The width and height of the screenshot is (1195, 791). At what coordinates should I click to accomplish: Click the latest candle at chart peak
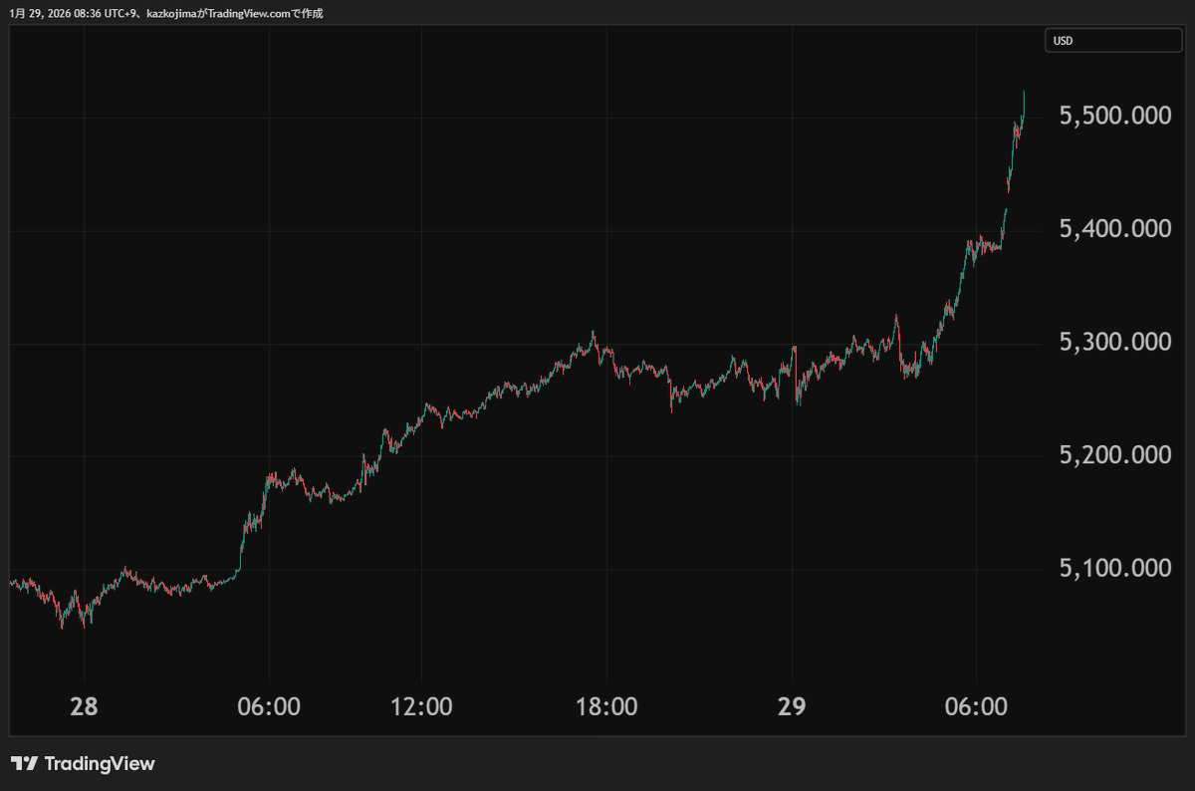(1024, 104)
